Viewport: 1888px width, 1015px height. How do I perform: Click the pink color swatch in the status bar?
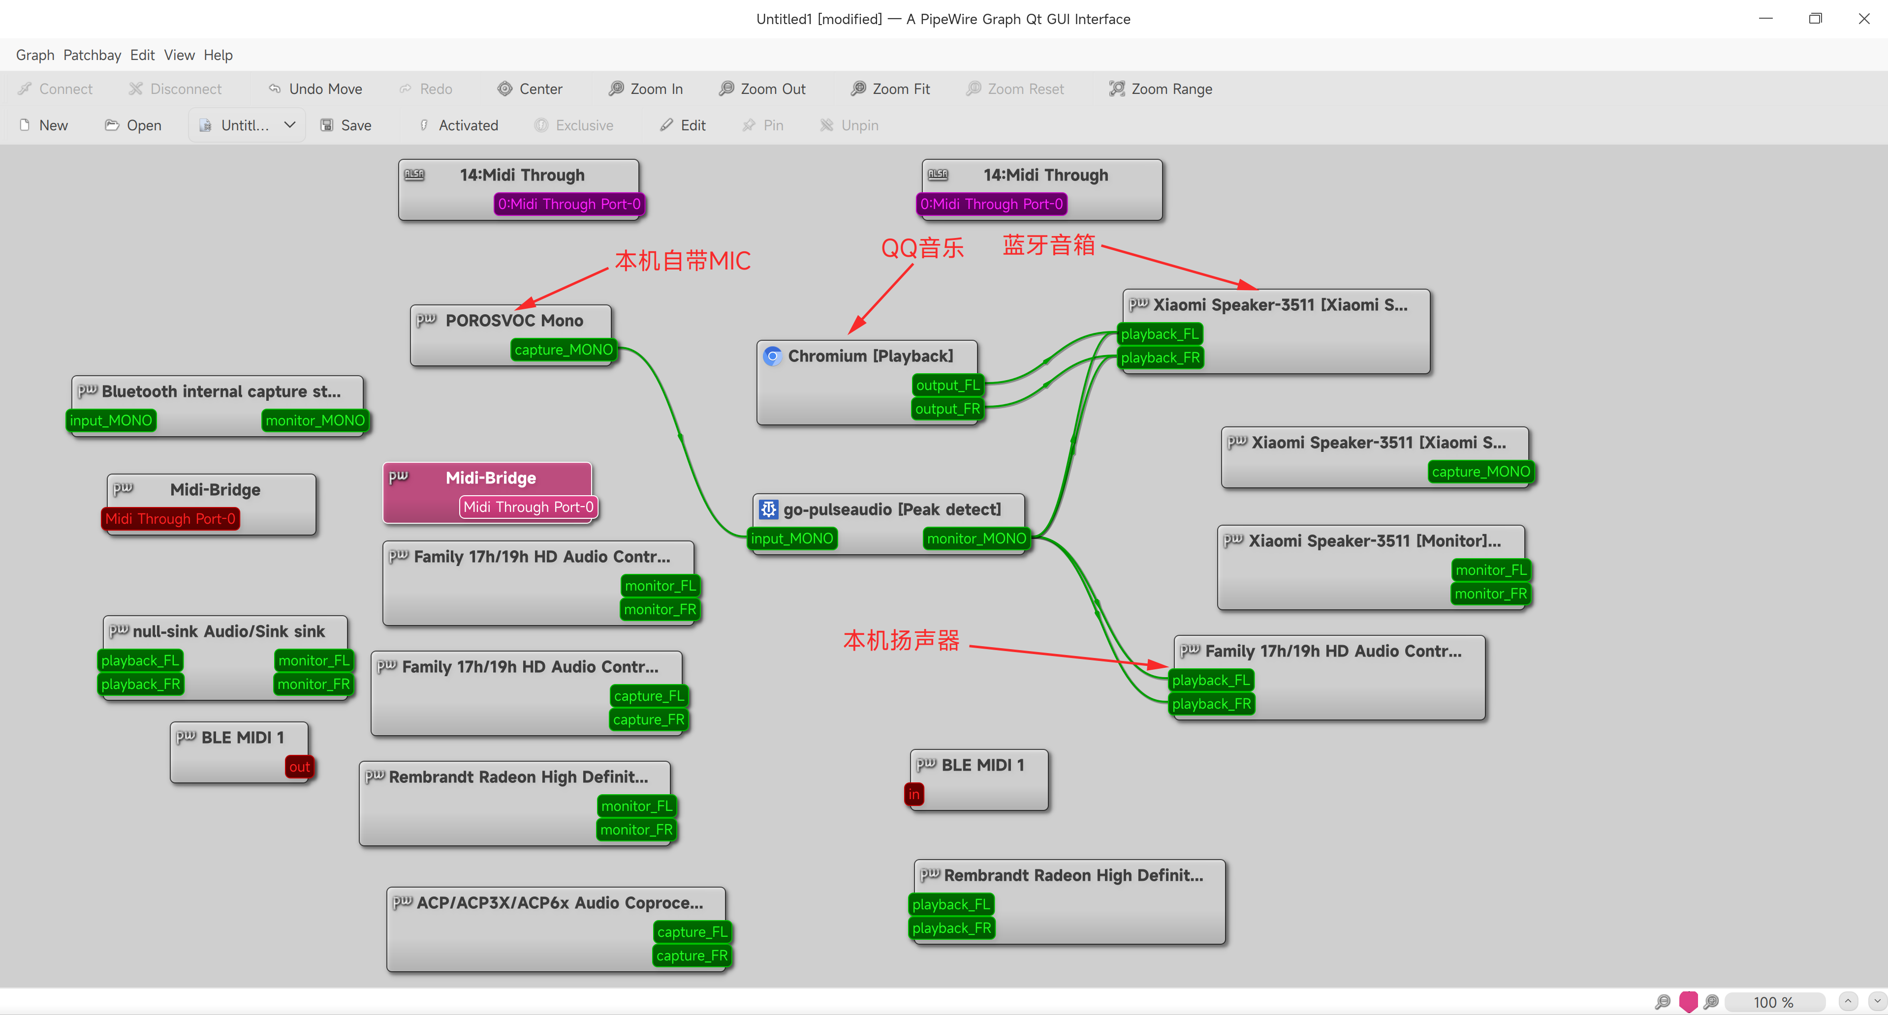tap(1689, 1002)
